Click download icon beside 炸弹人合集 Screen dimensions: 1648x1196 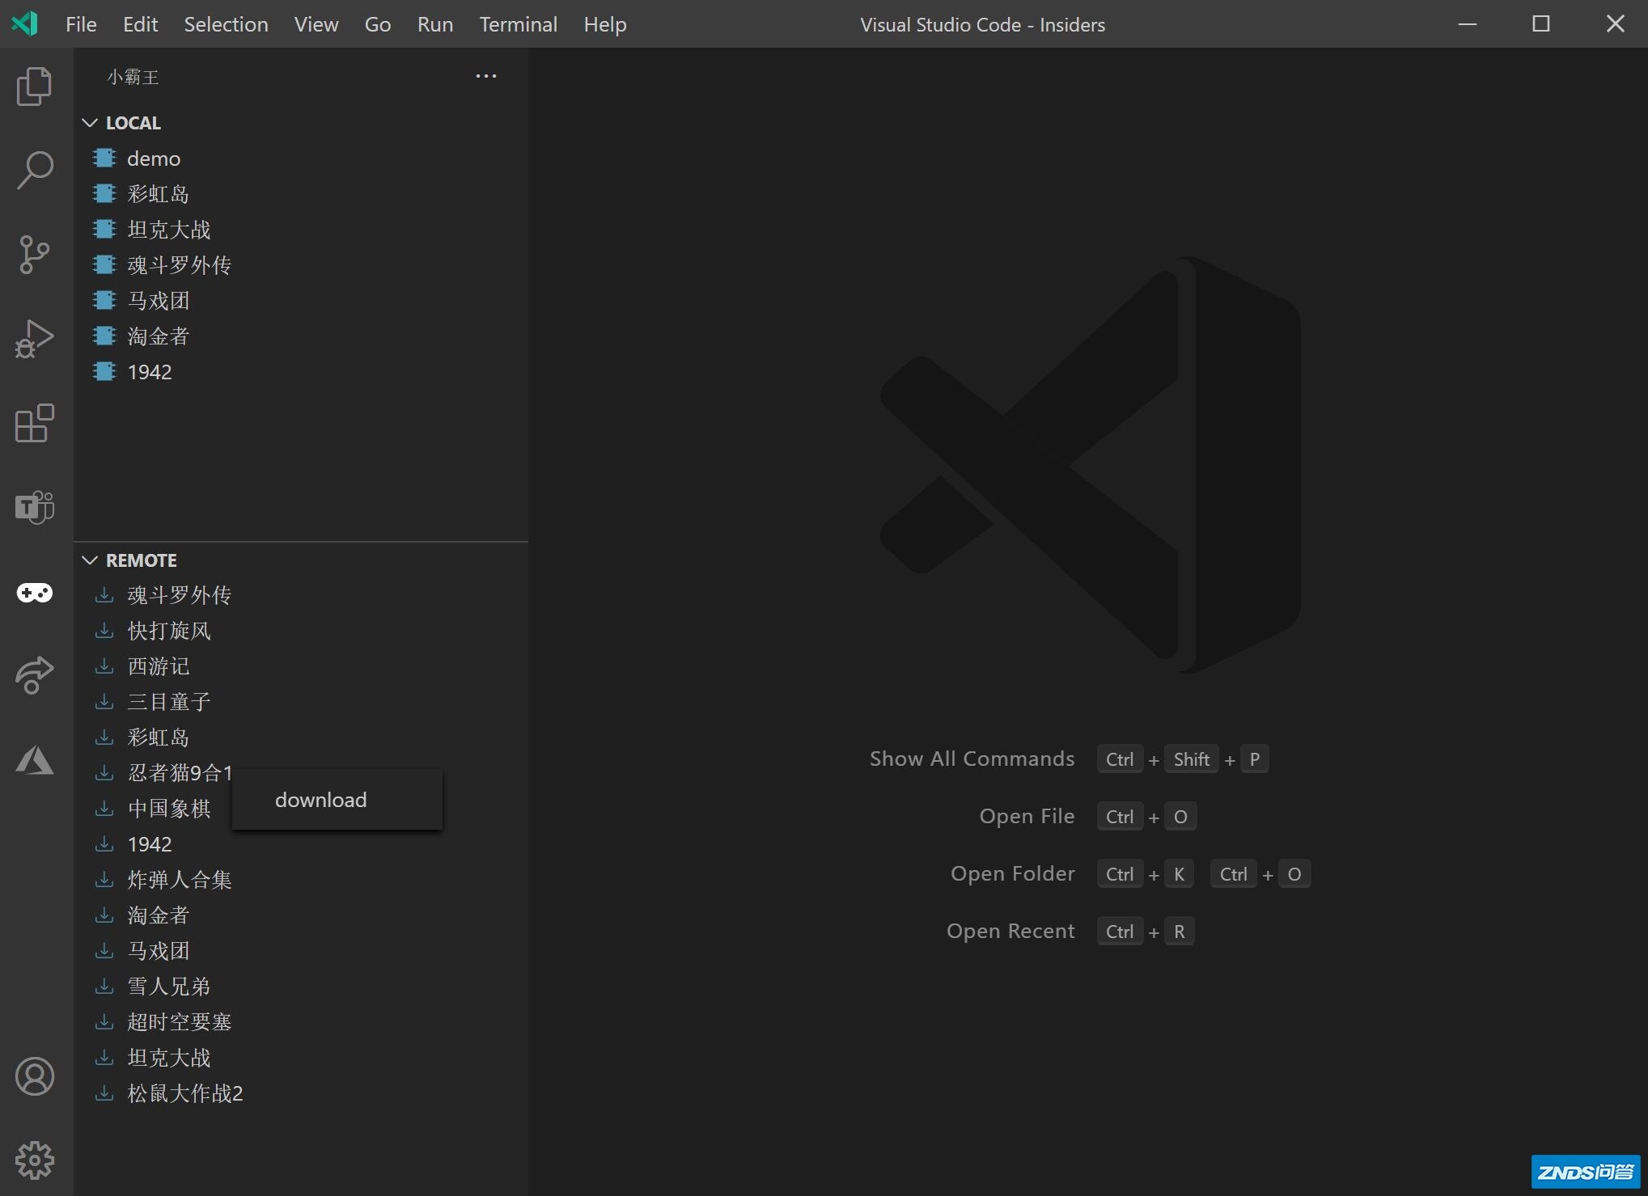104,879
